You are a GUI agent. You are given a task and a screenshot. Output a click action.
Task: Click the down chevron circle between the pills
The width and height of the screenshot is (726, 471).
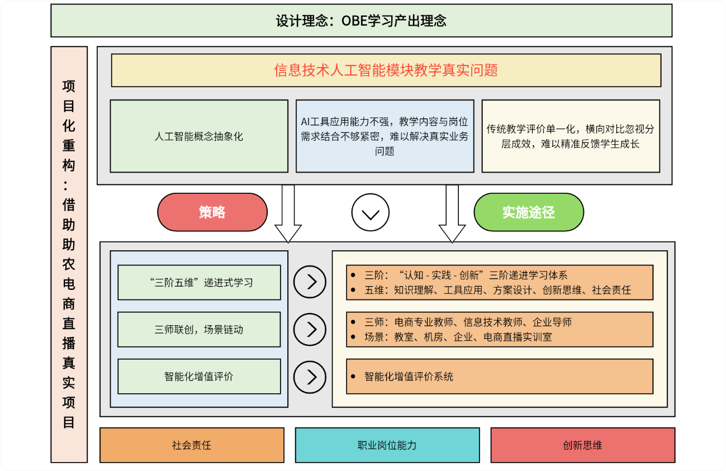tap(370, 213)
